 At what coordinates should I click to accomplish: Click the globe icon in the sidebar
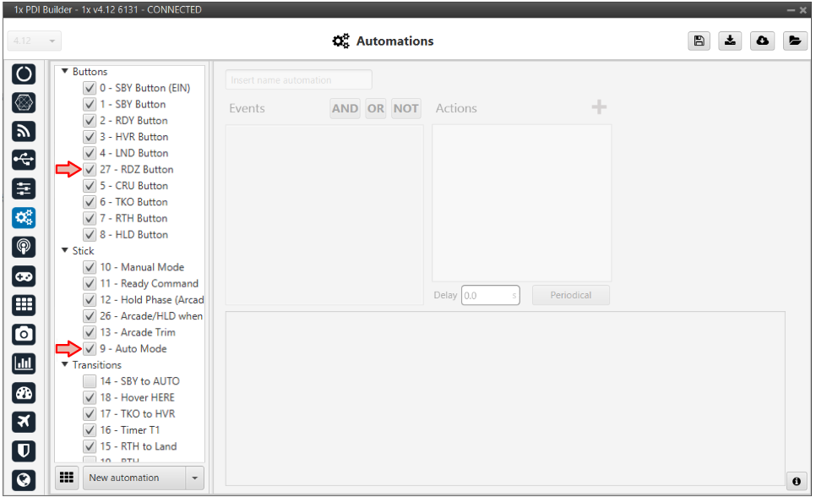[x=24, y=480]
